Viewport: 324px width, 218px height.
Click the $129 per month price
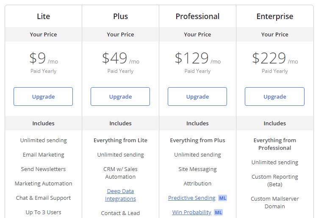pyautogui.click(x=198, y=58)
